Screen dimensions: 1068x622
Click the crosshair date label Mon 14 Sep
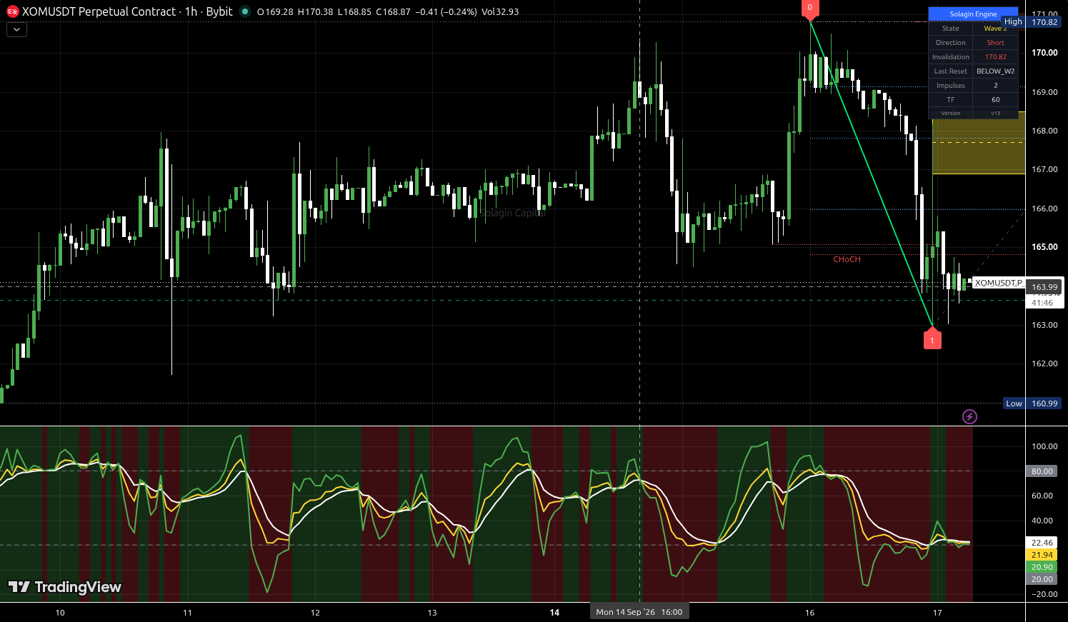click(639, 612)
